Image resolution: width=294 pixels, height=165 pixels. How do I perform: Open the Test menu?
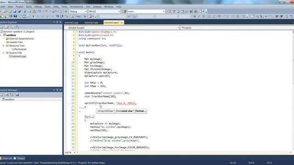pos(88,7)
